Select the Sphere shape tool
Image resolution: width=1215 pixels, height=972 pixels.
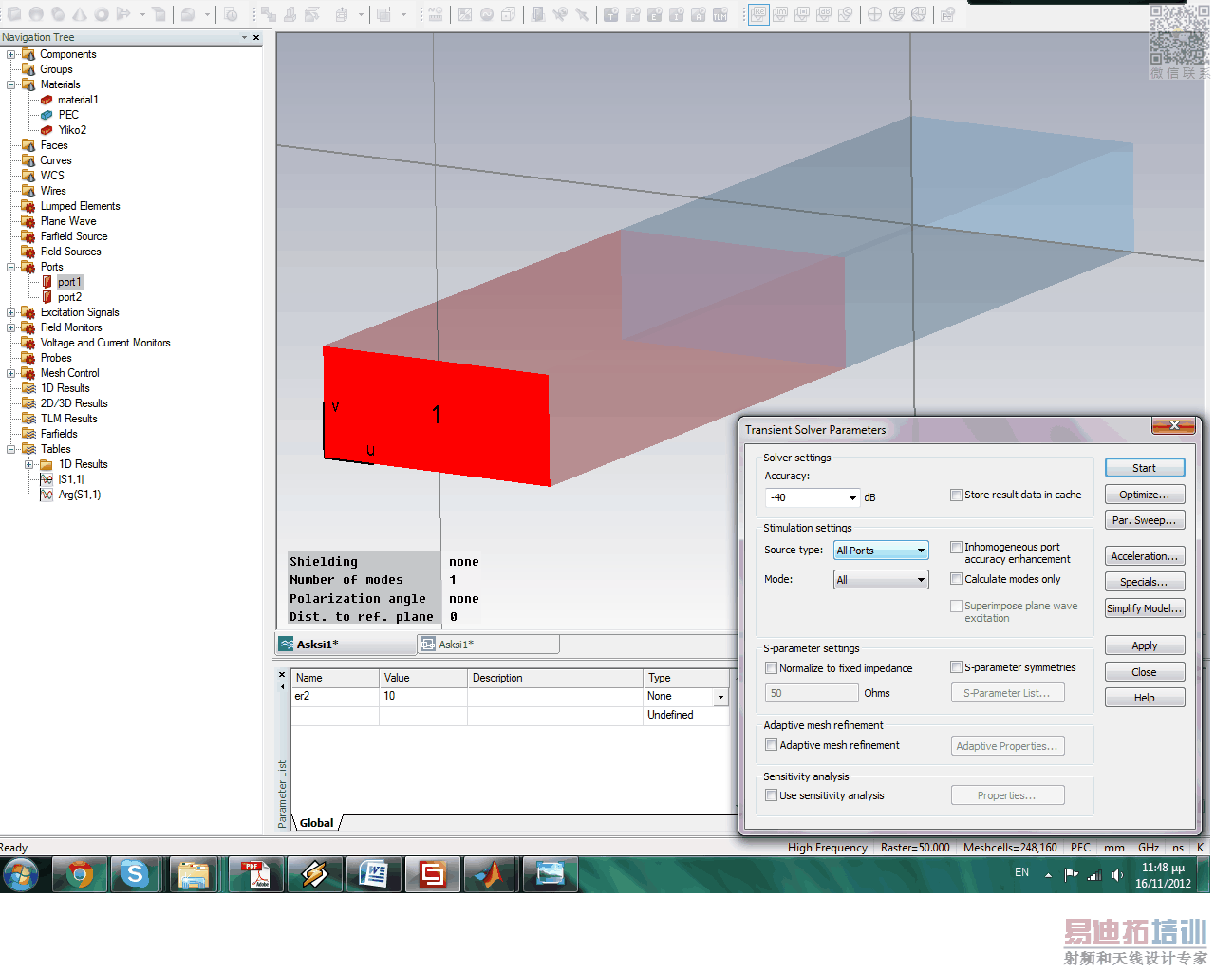tap(36, 14)
